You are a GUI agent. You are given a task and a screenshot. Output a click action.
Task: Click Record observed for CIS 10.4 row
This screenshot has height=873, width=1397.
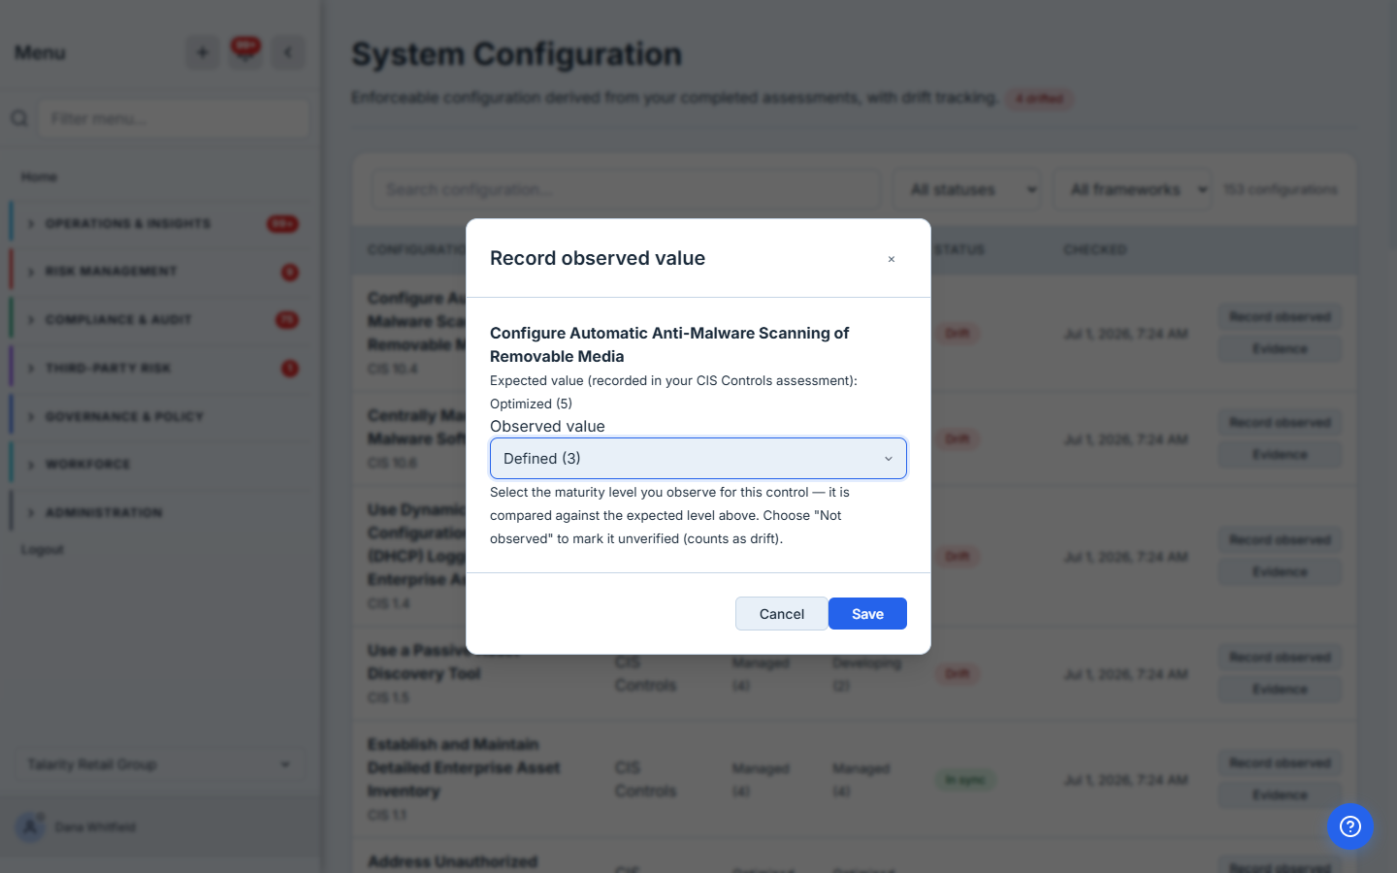click(x=1280, y=317)
